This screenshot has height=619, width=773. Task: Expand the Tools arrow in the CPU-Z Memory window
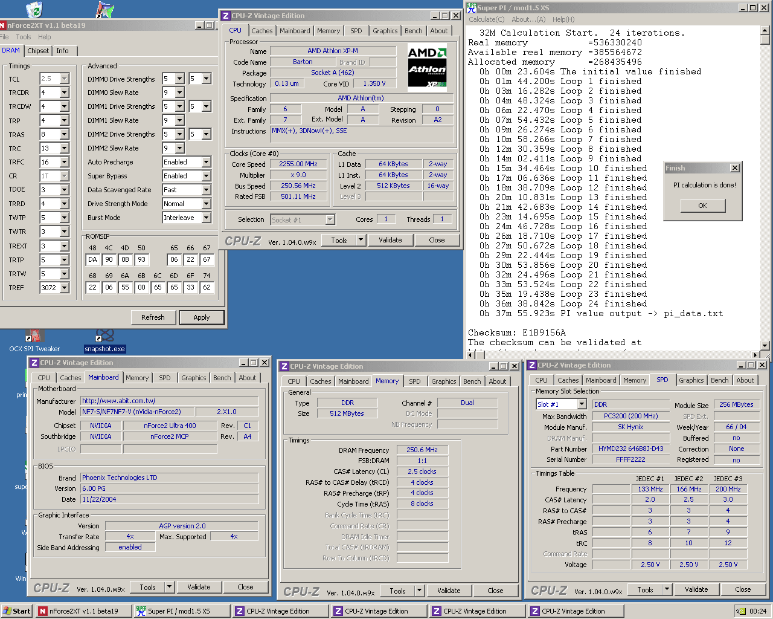click(419, 591)
